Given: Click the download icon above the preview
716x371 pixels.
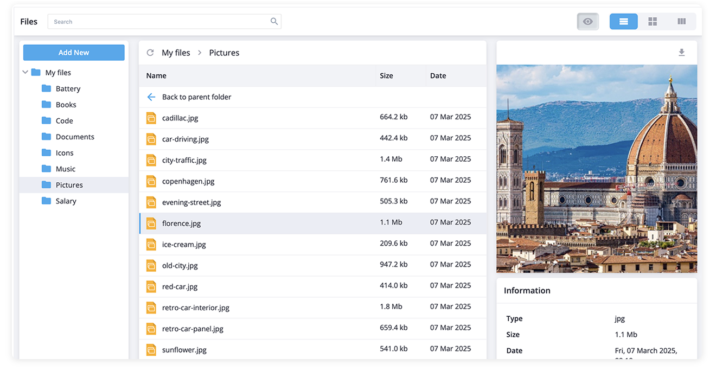Looking at the screenshot, I should pyautogui.click(x=682, y=52).
